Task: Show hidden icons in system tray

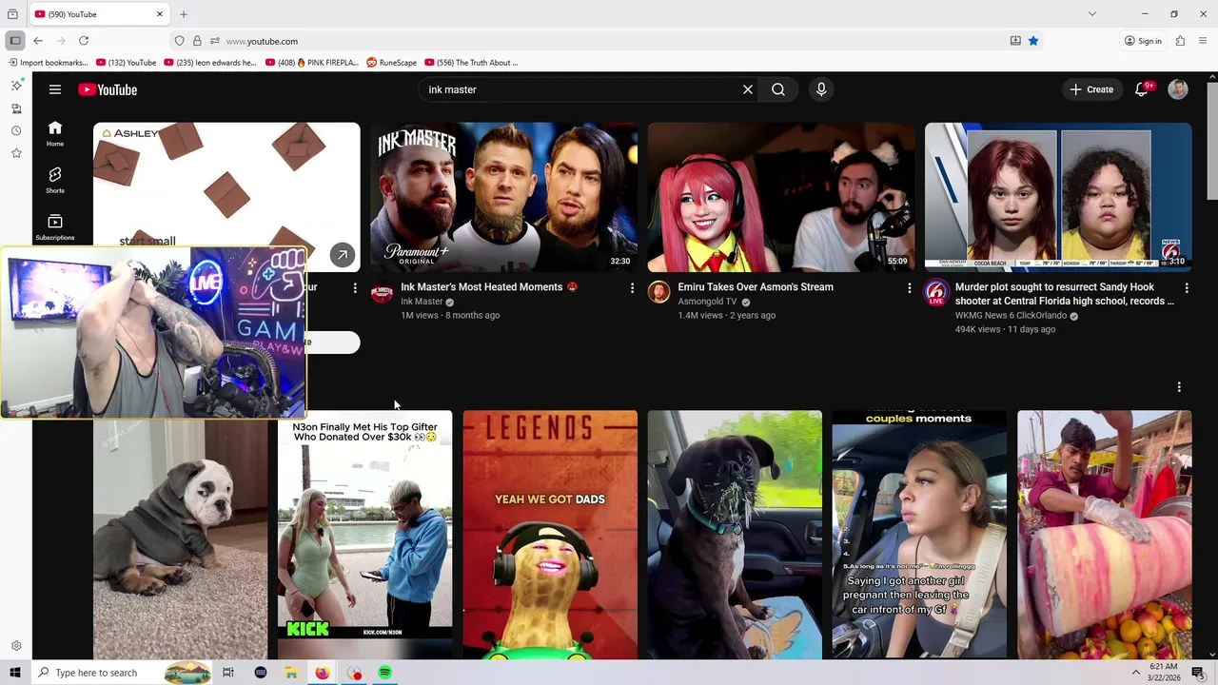Action: coord(1135,673)
